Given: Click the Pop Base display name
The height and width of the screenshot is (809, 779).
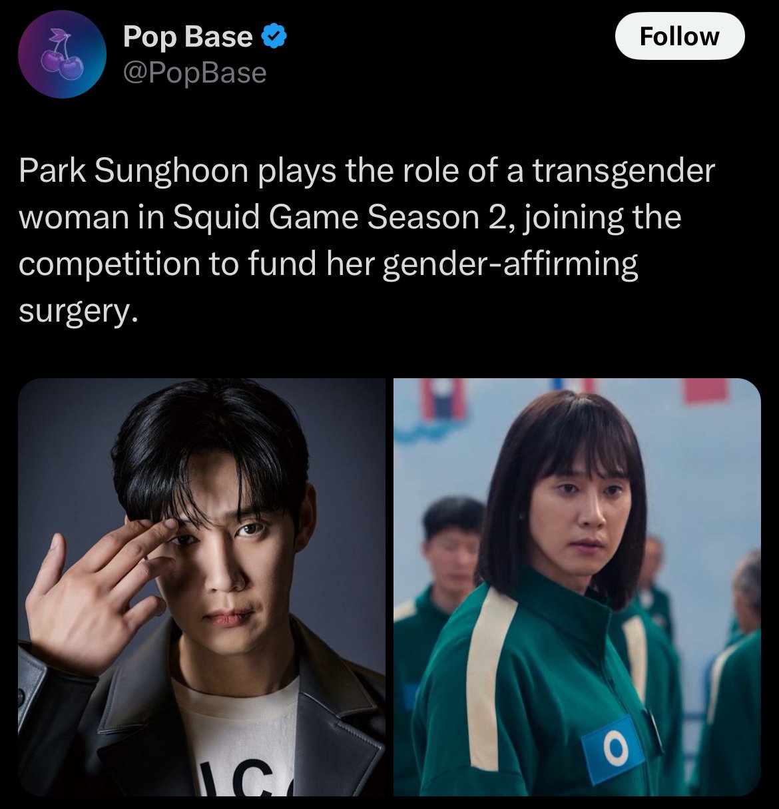Looking at the screenshot, I should (x=188, y=37).
